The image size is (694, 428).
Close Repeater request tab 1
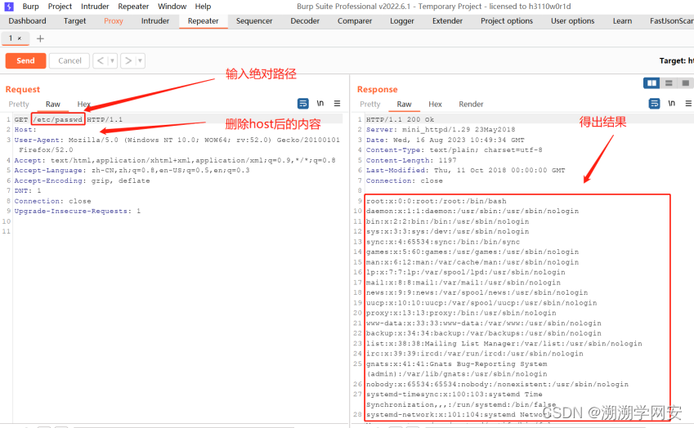tap(20, 39)
